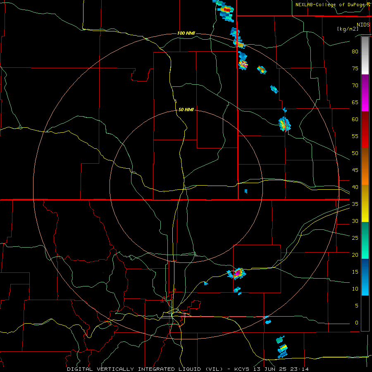Click the white-gray segment of the VIL color bar
Screen dimensions: 372x372
[x=365, y=55]
